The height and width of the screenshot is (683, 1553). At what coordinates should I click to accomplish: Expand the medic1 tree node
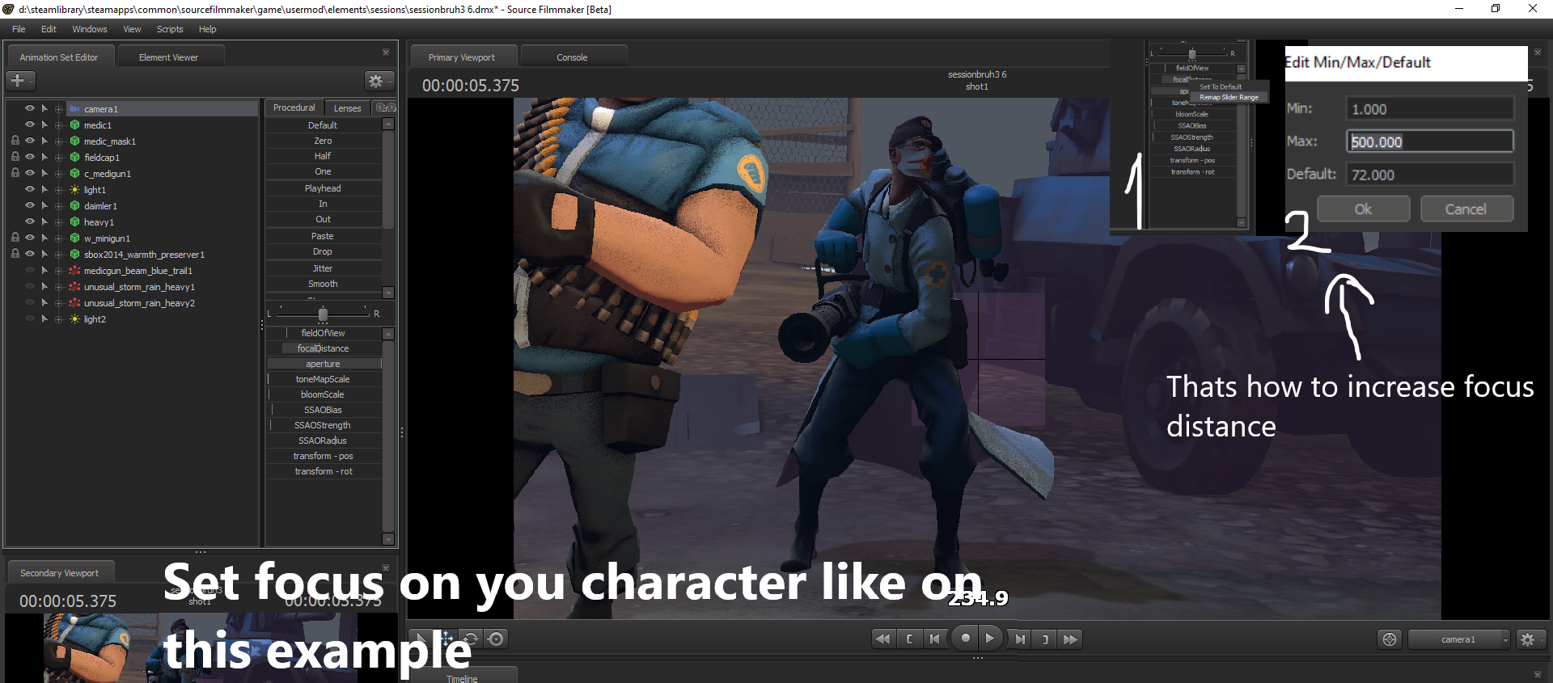(x=58, y=125)
